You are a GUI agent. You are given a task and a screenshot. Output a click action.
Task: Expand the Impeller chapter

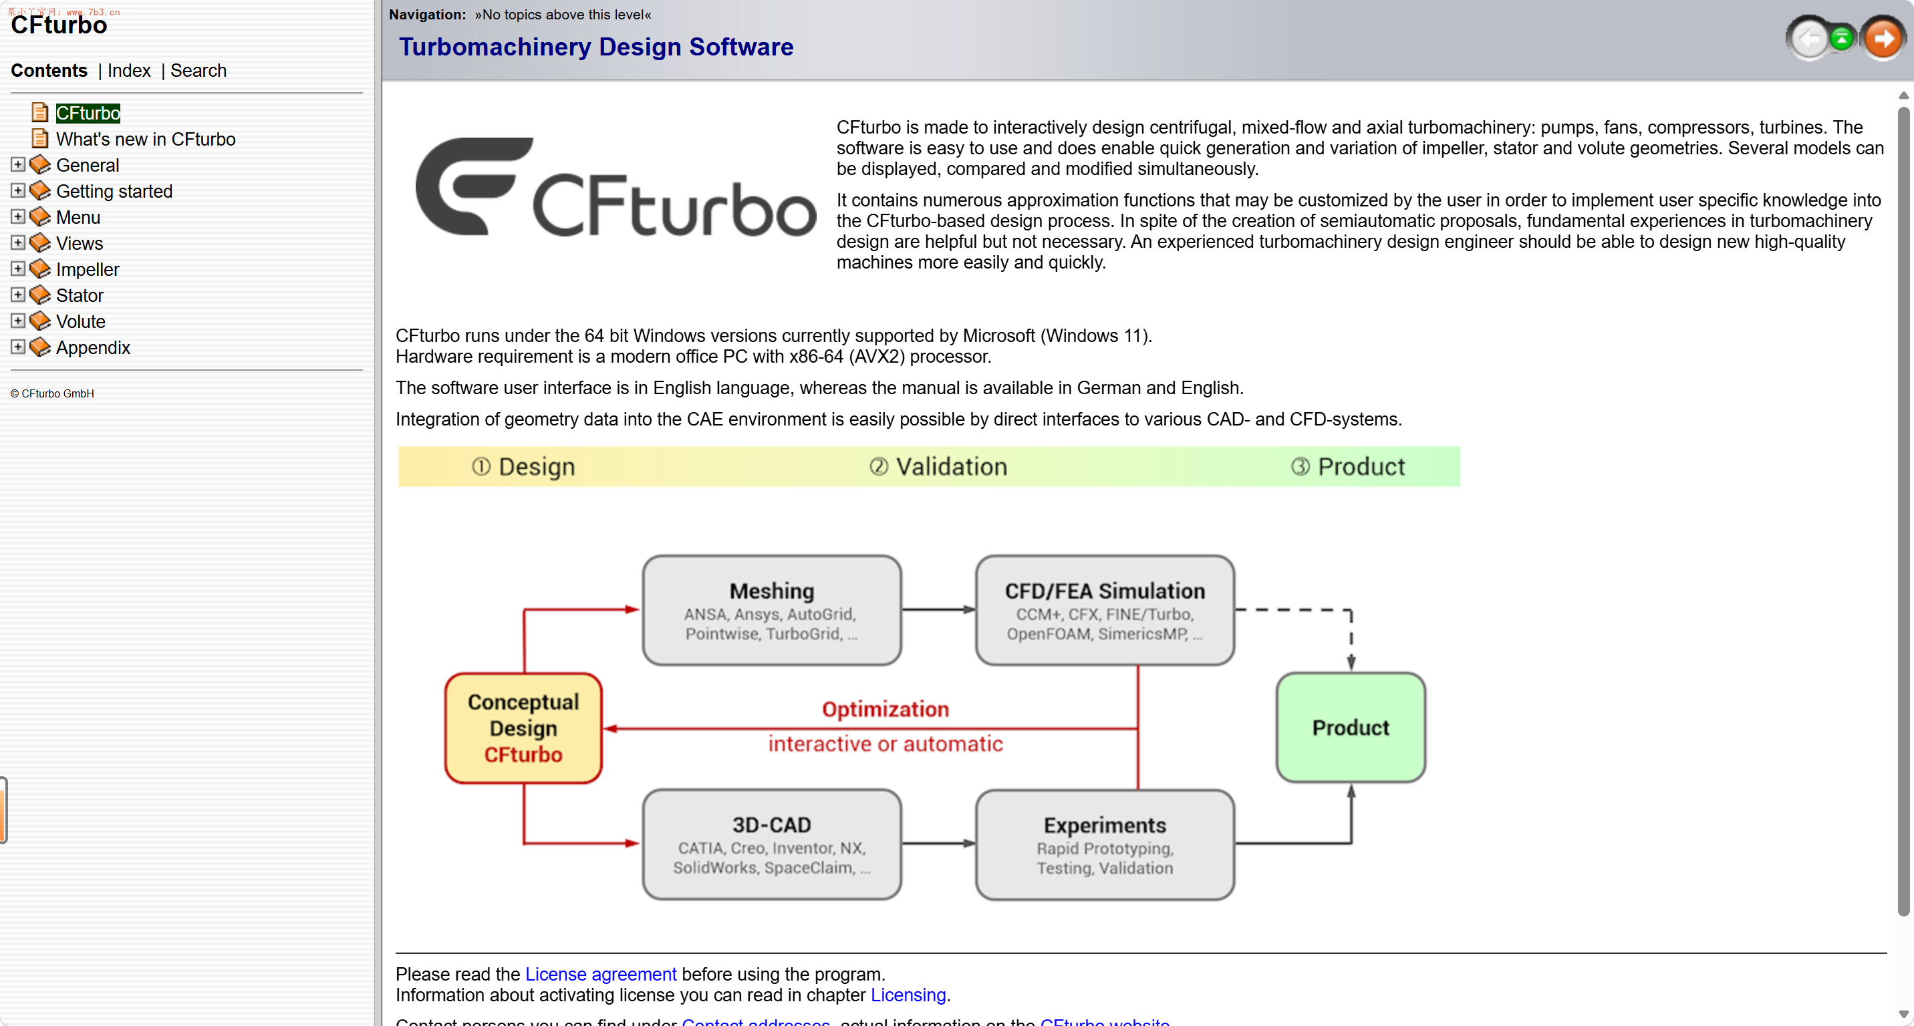point(18,268)
